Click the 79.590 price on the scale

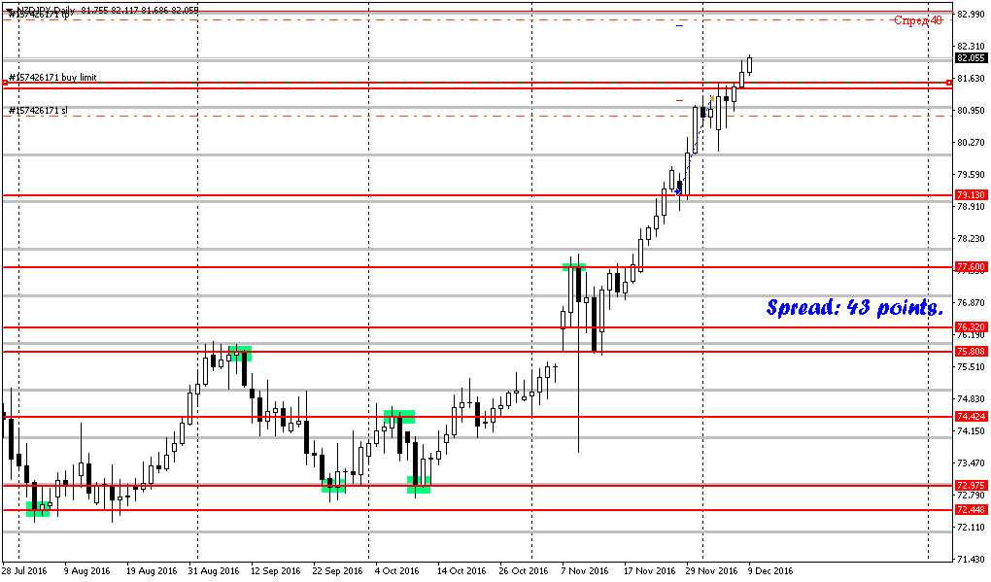(972, 175)
